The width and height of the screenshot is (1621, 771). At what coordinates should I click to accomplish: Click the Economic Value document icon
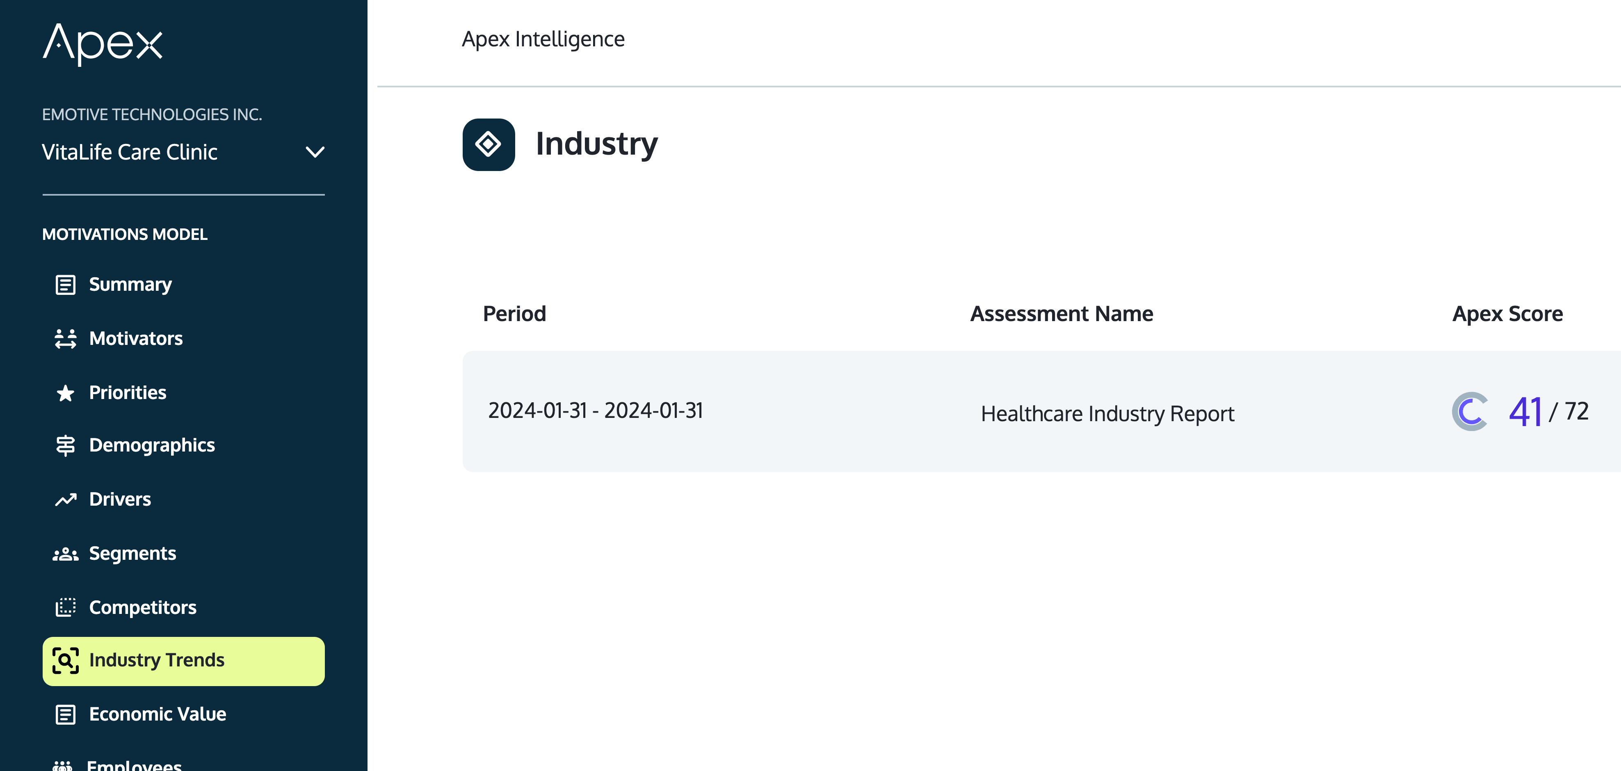tap(66, 714)
